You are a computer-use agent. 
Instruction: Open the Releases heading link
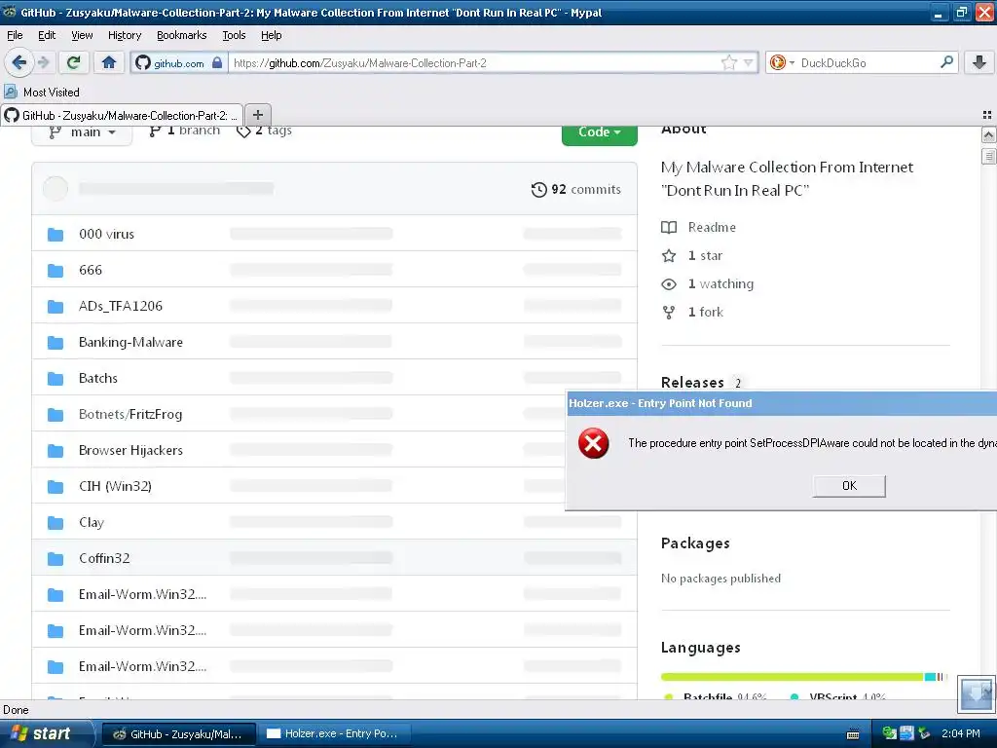[692, 382]
